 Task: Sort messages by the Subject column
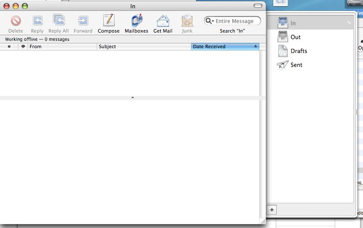[x=144, y=46]
